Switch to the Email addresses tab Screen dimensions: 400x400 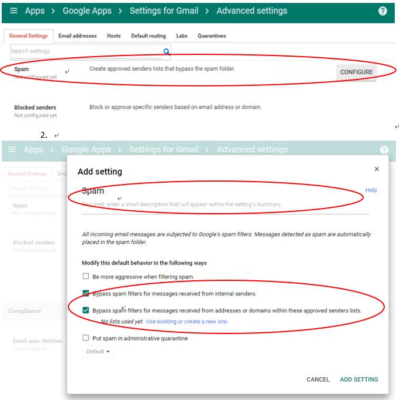pos(77,36)
